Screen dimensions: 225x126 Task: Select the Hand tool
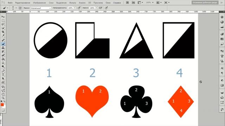pyautogui.click(x=3, y=94)
